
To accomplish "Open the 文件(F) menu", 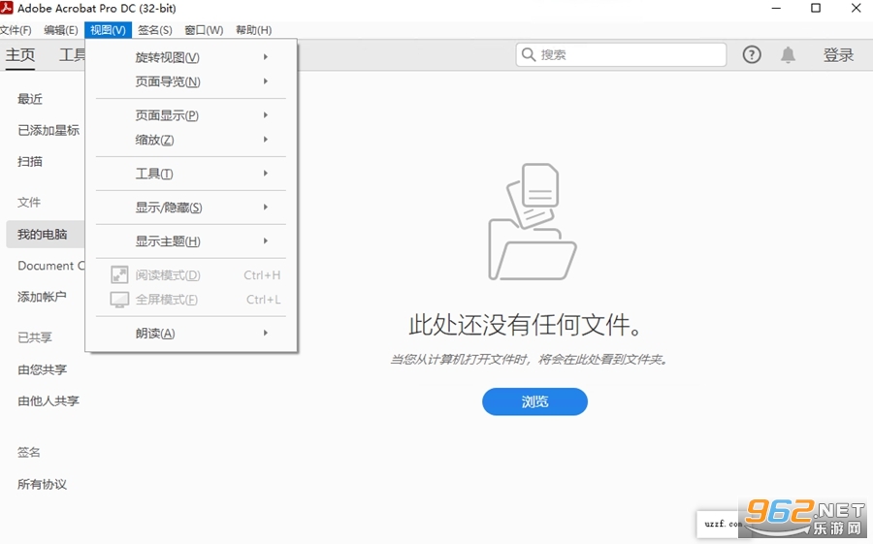I will click(x=16, y=30).
